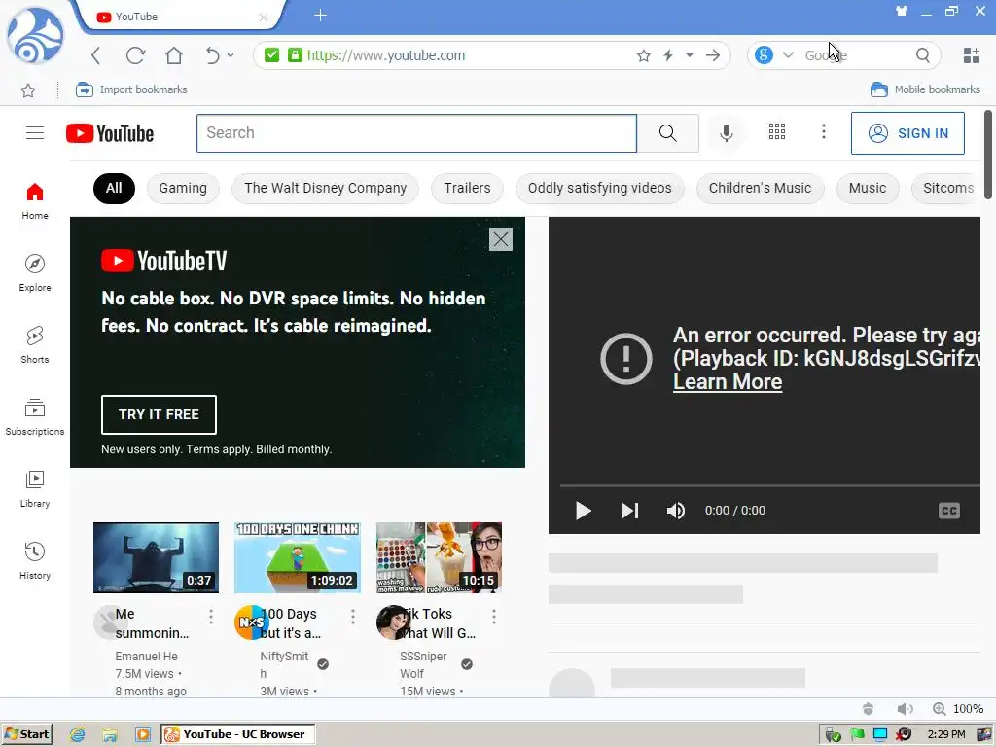Search with your voice microphone icon
This screenshot has height=747, width=996.
coord(726,132)
